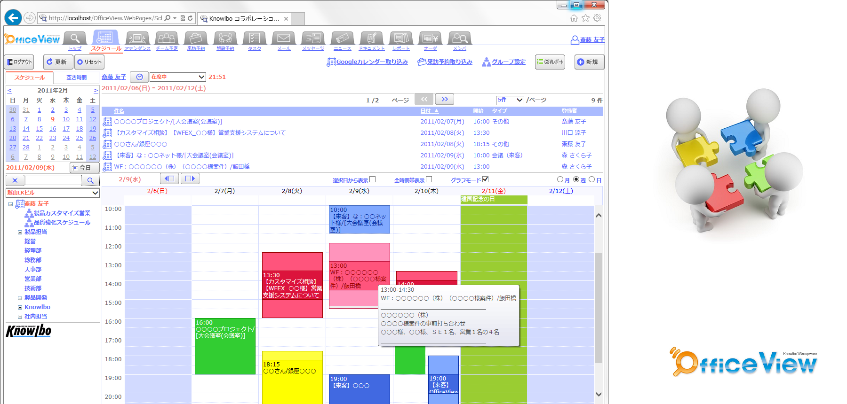This screenshot has width=847, height=404.
Task: Click the clock status icon button
Action: coord(139,77)
